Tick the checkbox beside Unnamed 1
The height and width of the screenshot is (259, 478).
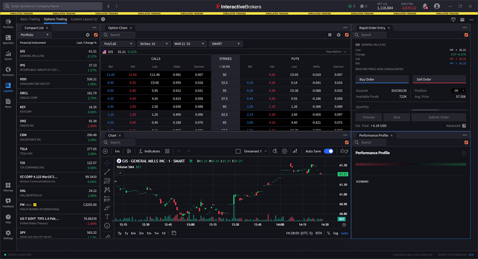click(x=238, y=151)
